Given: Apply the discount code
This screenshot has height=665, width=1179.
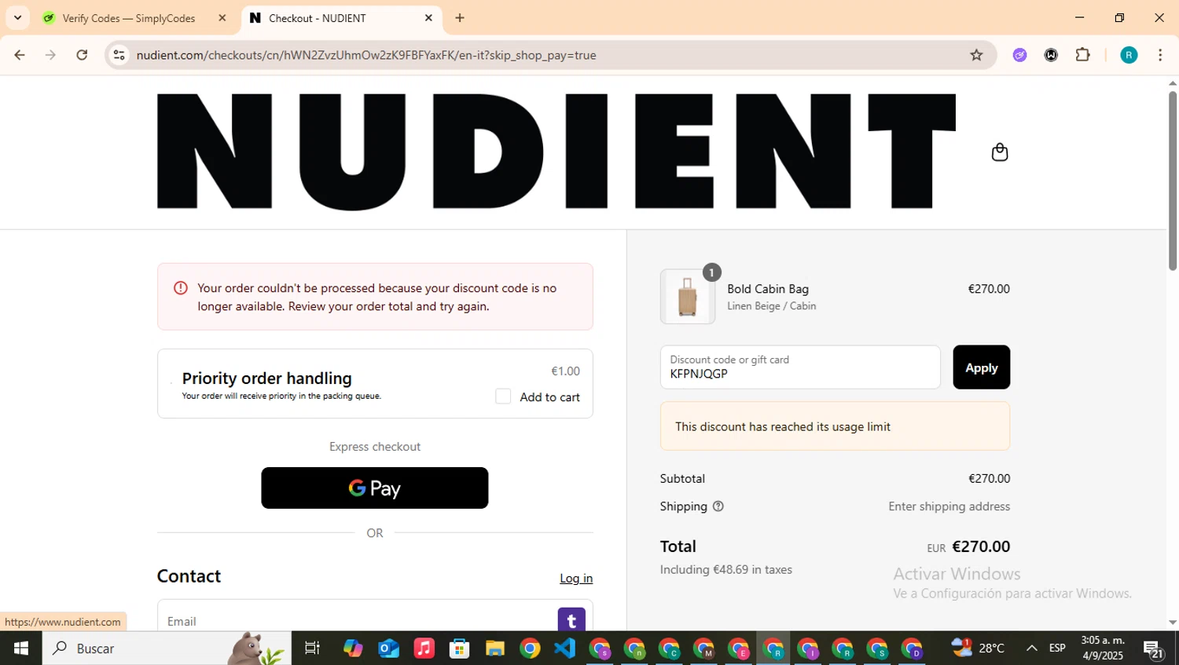Looking at the screenshot, I should pos(981,367).
